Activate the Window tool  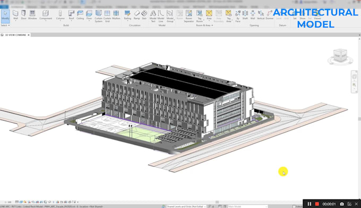pyautogui.click(x=32, y=15)
